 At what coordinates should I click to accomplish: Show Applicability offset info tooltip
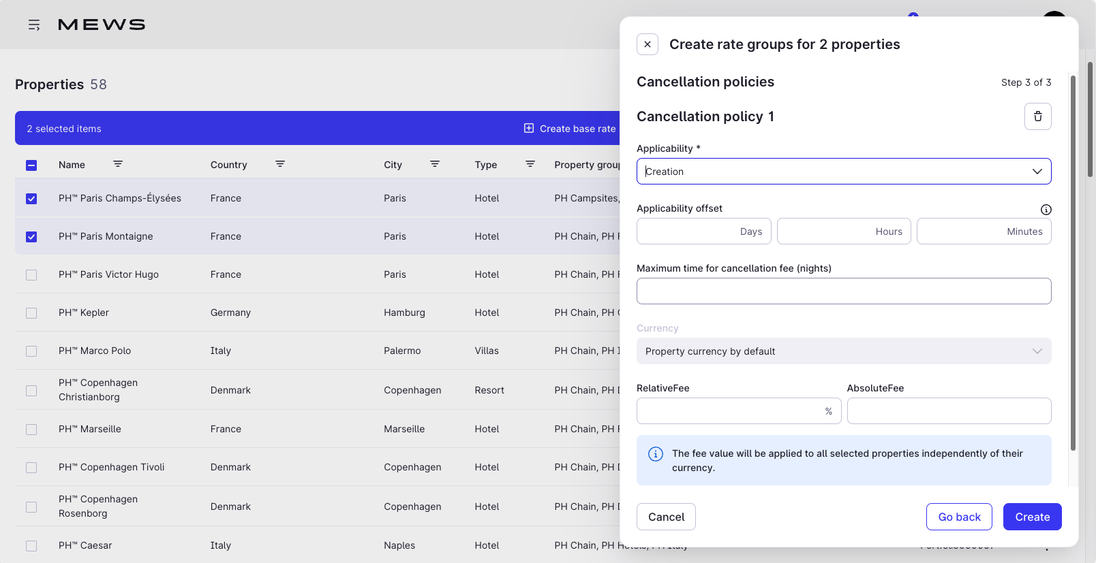point(1046,210)
